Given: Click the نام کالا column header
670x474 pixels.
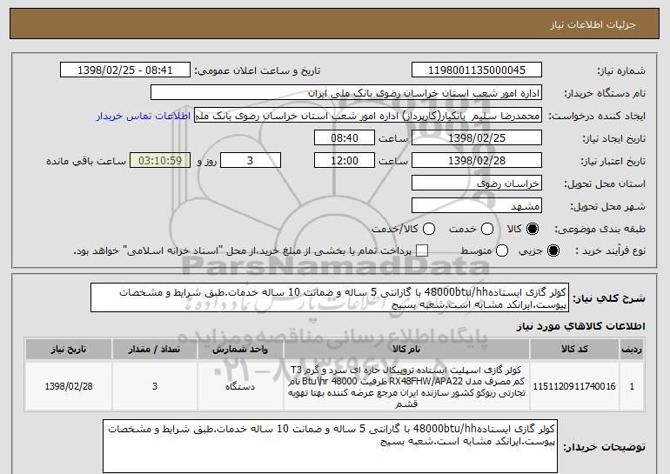Looking at the screenshot, I should pos(406,350).
